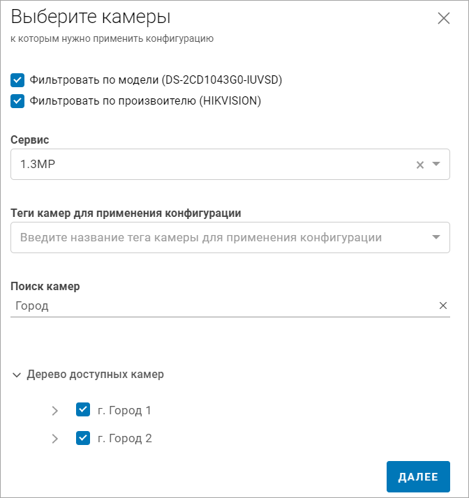Deselect the г. Город 1 checkbox
This screenshot has height=498, width=469.
pos(83,410)
